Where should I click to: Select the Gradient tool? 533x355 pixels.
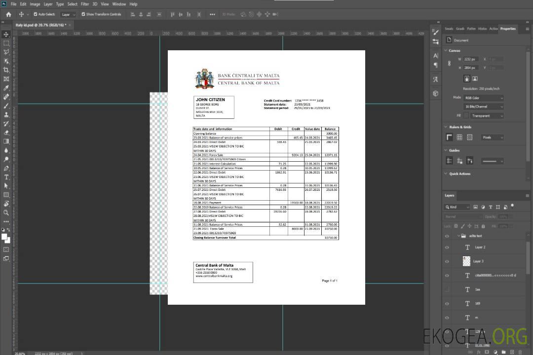pyautogui.click(x=6, y=142)
